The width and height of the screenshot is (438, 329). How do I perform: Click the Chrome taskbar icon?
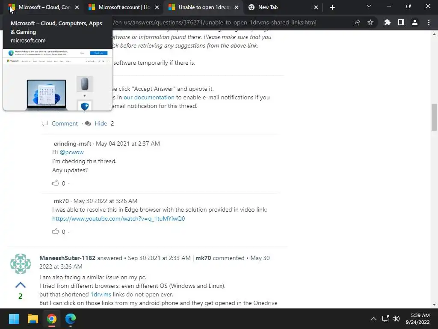[x=52, y=319]
